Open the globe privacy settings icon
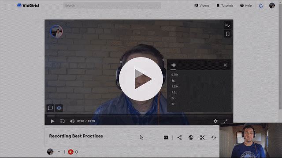Screen dimensions: 282x158 191,137
